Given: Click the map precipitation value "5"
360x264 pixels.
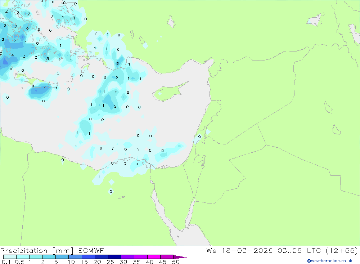Looking at the screenshot, I should tap(118, 64).
